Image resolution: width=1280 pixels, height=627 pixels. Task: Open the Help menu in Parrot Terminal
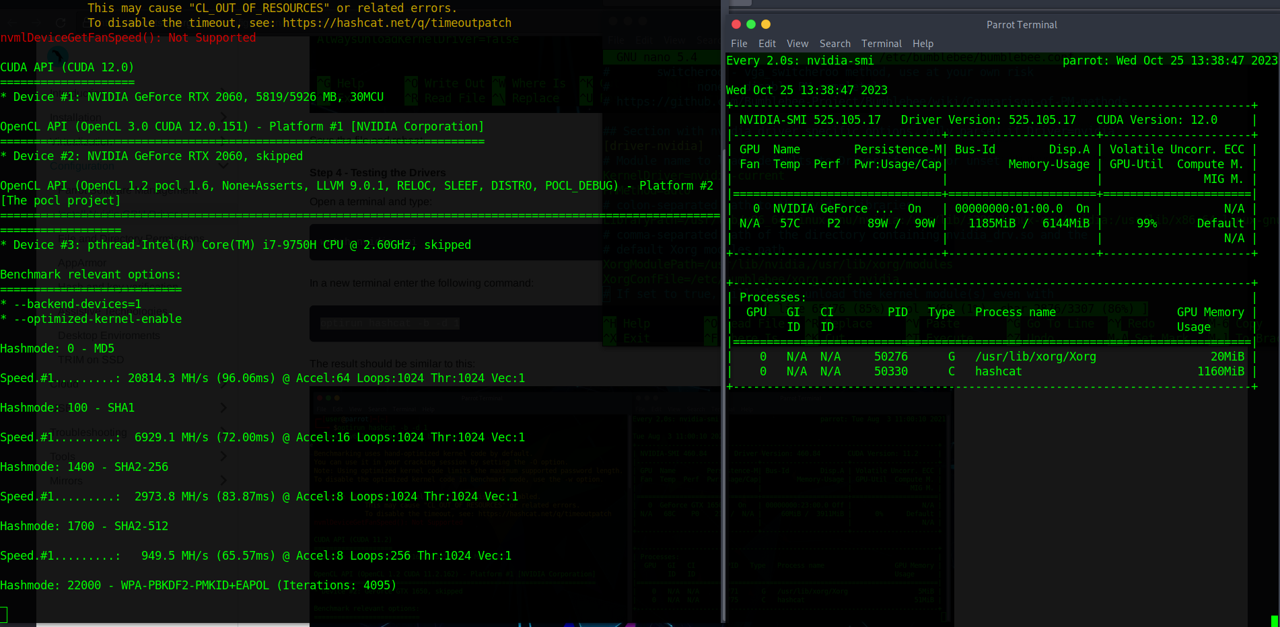[923, 44]
